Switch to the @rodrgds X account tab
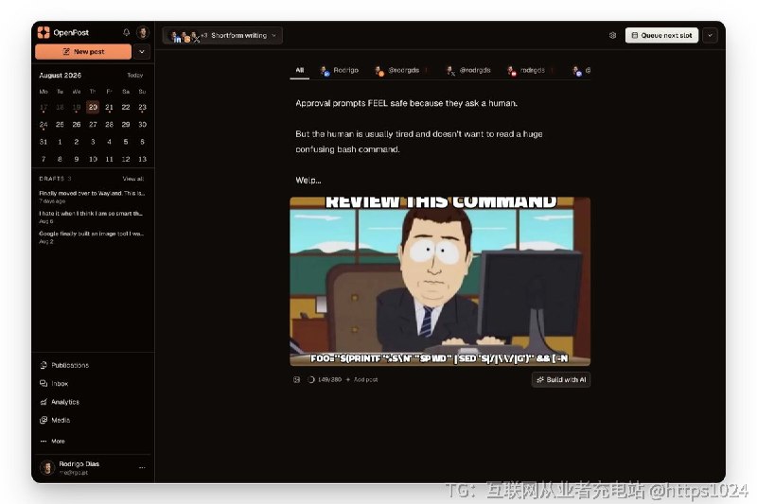Viewport: 757px width, 504px height. pyautogui.click(x=467, y=70)
